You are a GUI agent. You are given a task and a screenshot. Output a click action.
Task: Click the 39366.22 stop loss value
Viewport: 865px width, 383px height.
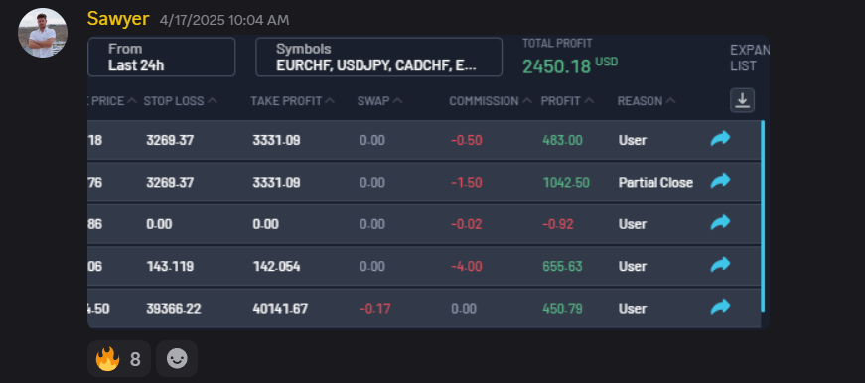[x=173, y=309]
